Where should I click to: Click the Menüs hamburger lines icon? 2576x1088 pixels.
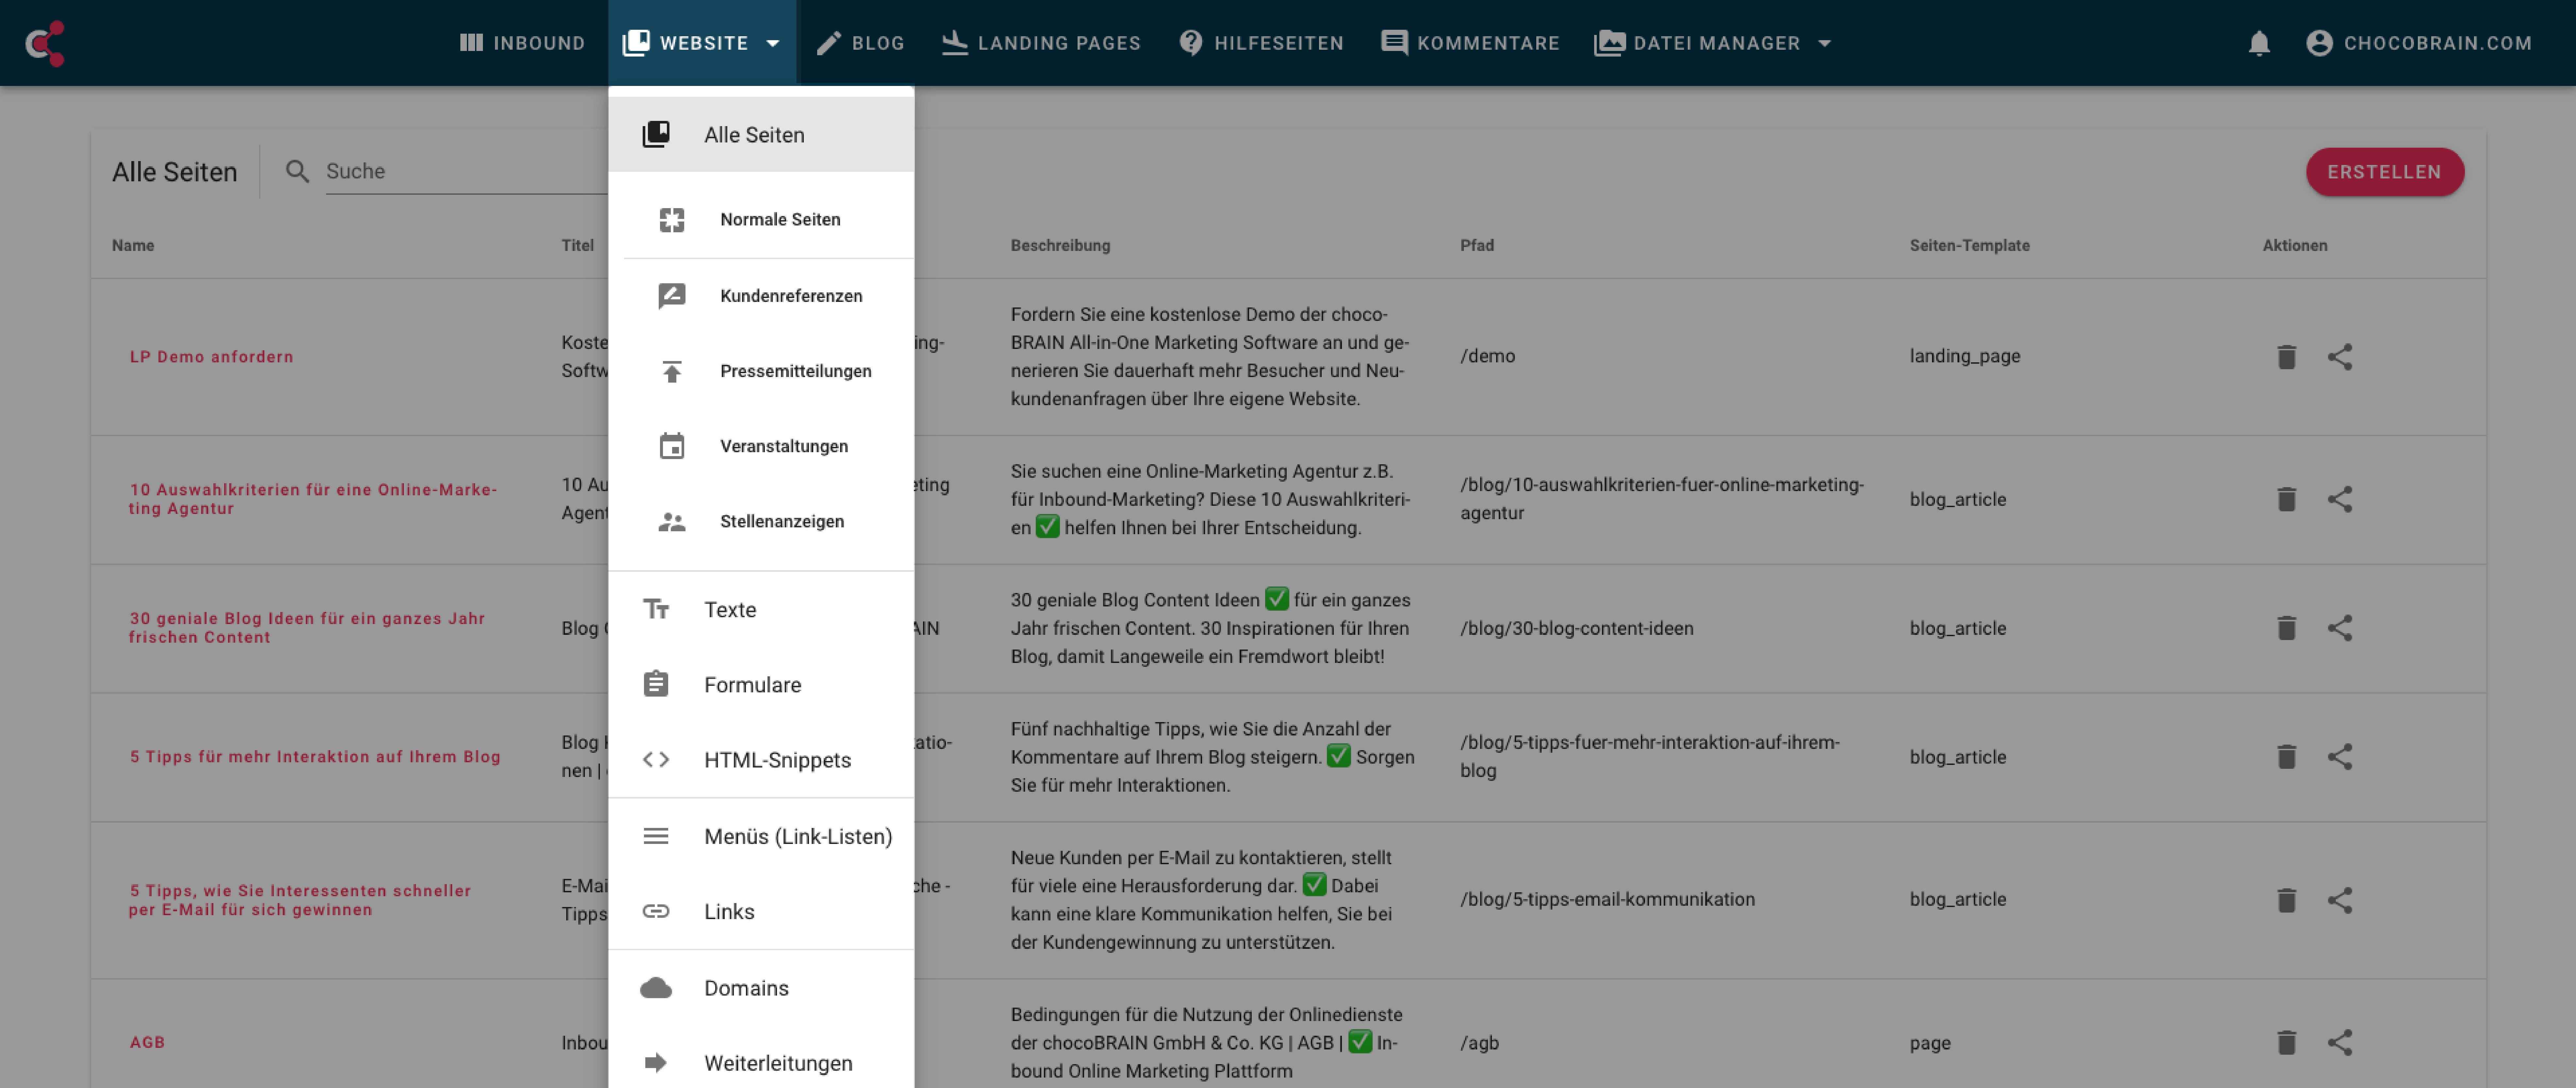pyautogui.click(x=656, y=836)
